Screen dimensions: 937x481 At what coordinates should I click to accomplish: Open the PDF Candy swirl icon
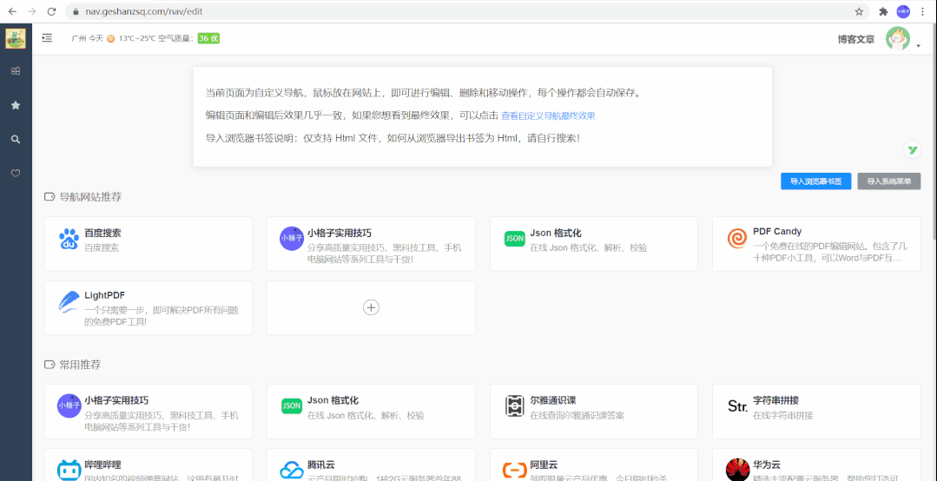[736, 239]
